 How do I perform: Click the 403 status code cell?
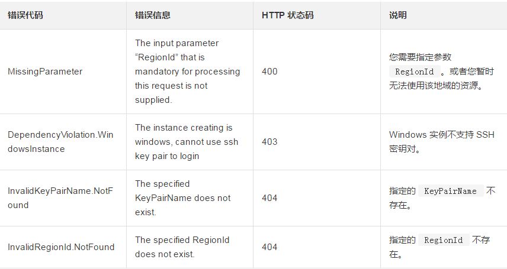(269, 142)
